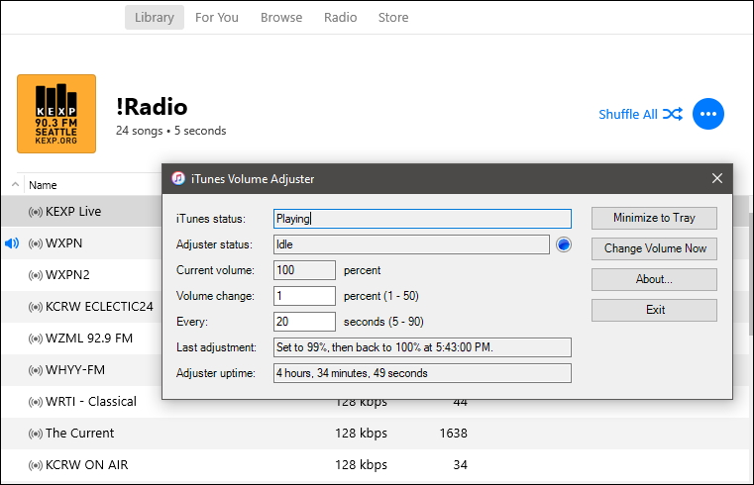
Task: Close the iTunes Volume Adjuster dialog
Action: [717, 178]
